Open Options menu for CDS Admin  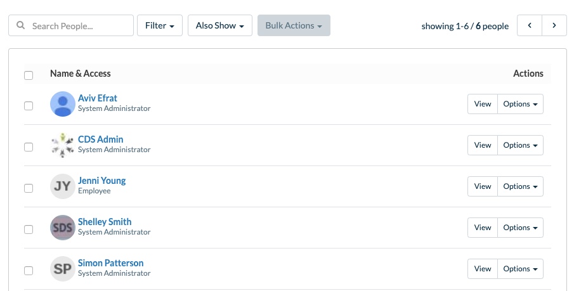point(520,145)
